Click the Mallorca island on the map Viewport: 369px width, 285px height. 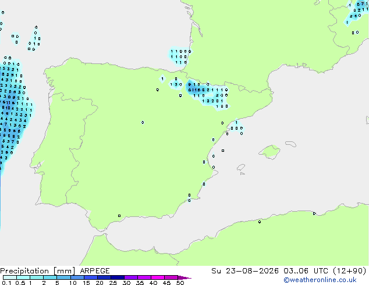pos(269,152)
